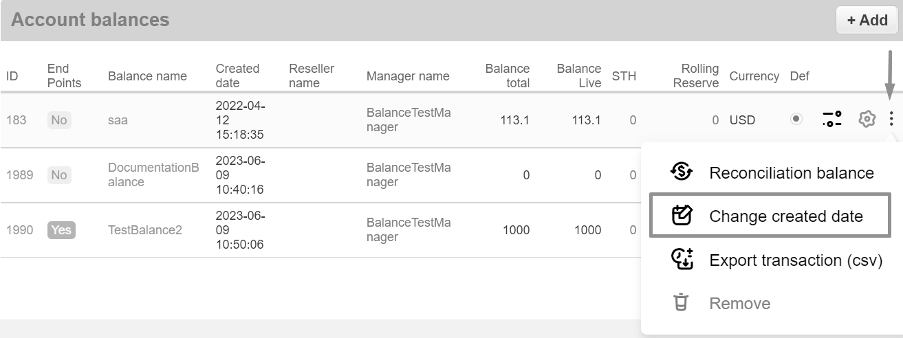This screenshot has width=903, height=338.
Task: Open the TestBalance2 entry
Action: [144, 230]
